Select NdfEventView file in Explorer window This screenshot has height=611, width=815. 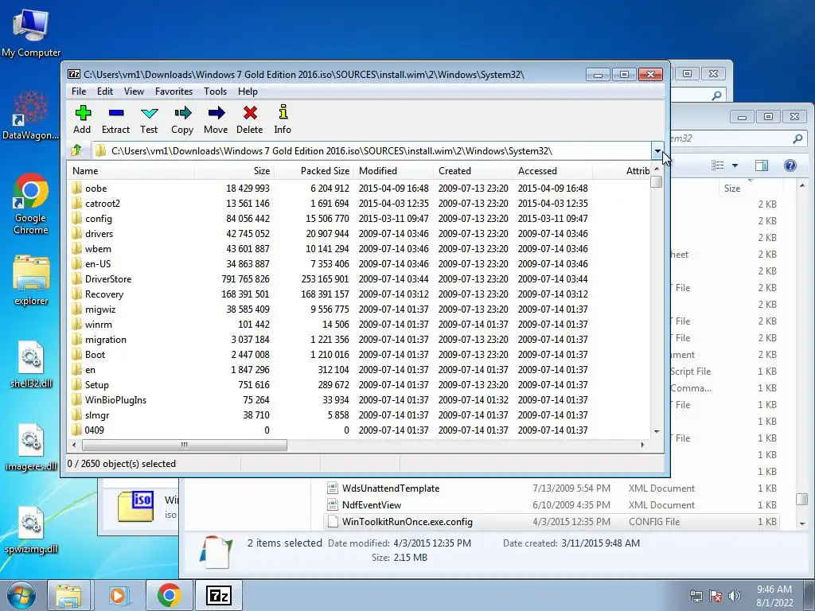pyautogui.click(x=551, y=505)
